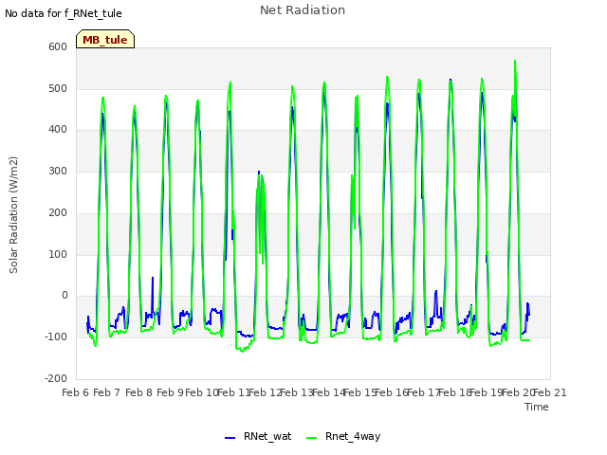Click the Feb 10 x-axis tick label
607x455 pixels.
coord(202,392)
